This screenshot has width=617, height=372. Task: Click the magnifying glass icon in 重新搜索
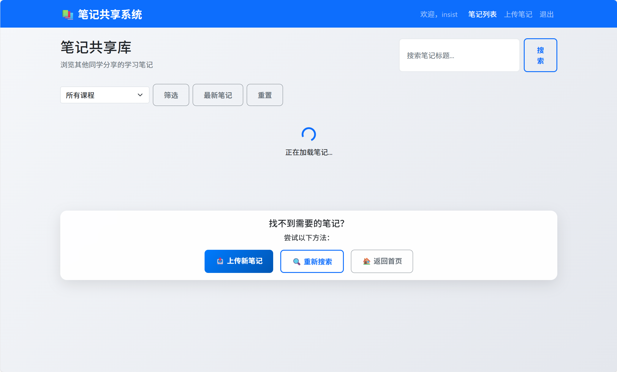[296, 262]
